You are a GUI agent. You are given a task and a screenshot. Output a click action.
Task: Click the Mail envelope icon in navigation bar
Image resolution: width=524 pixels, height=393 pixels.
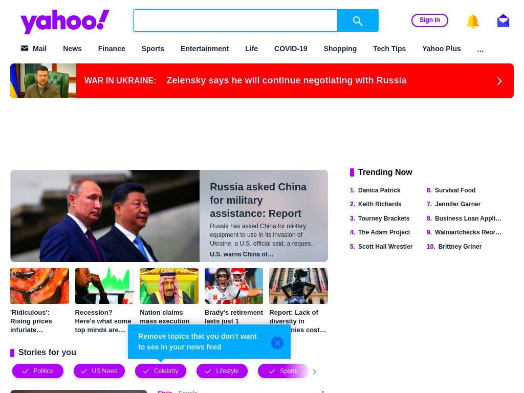[x=25, y=49]
